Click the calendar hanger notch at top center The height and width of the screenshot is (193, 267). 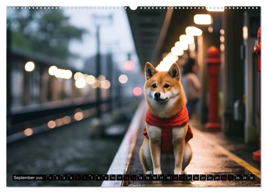[133, 8]
